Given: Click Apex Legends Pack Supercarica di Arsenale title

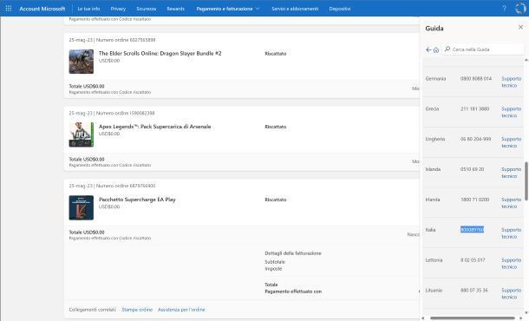Looking at the screenshot, I should coord(155,127).
